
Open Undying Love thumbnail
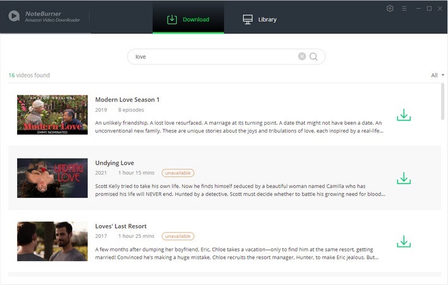(x=52, y=178)
